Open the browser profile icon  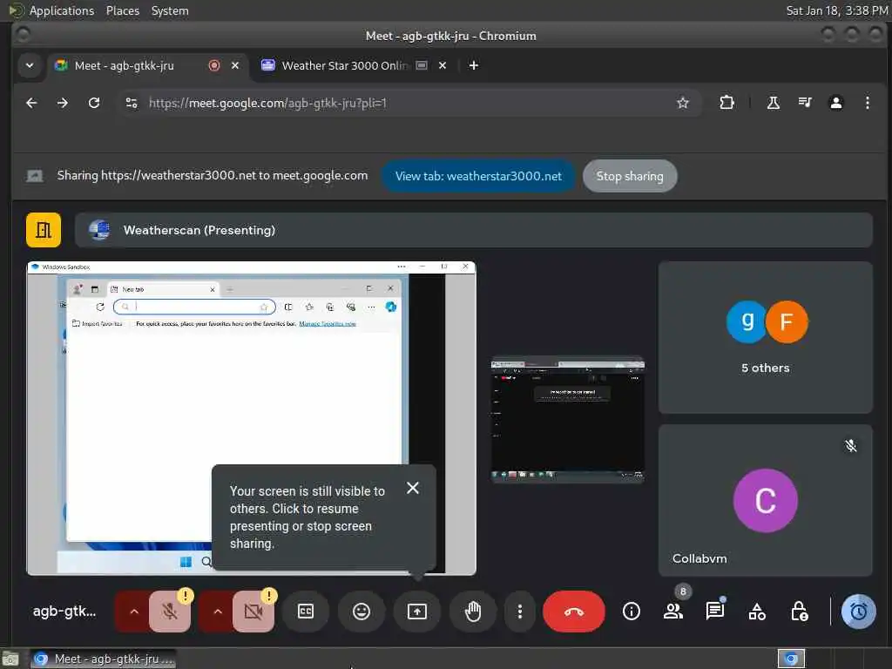[835, 103]
